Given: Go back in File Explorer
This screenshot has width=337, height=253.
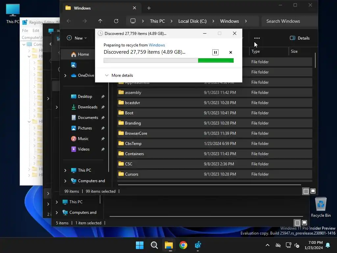Looking at the screenshot, I should click(x=69, y=21).
